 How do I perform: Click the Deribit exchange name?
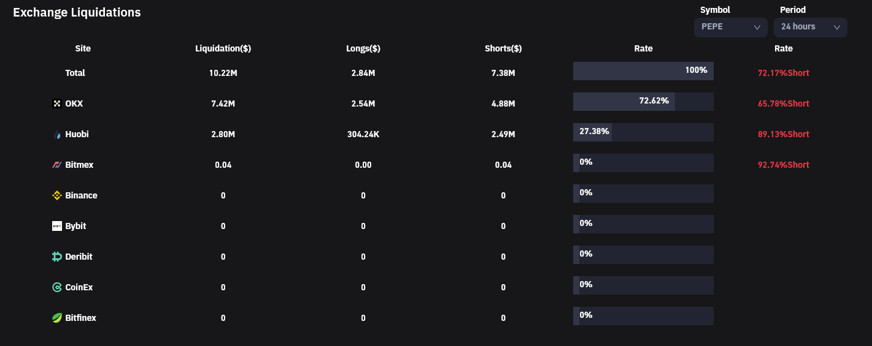pos(79,257)
